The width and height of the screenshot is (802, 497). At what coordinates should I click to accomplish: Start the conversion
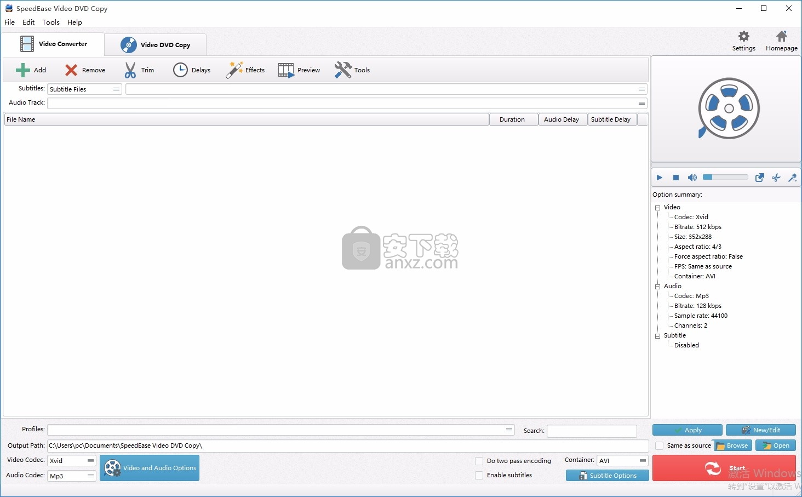coord(724,469)
